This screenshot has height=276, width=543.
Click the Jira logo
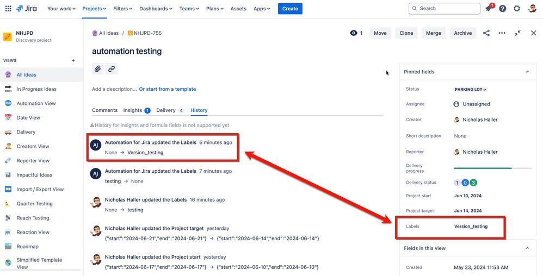click(26, 9)
